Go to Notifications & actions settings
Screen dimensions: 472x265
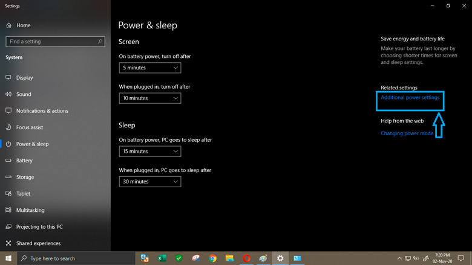(42, 111)
